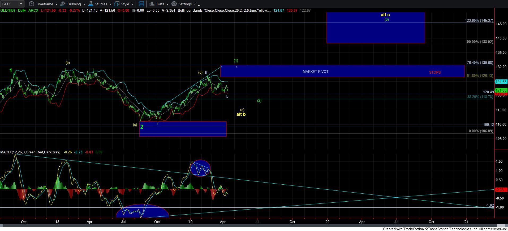
Task: Select the yellow (e) wave label
Action: 242,110
